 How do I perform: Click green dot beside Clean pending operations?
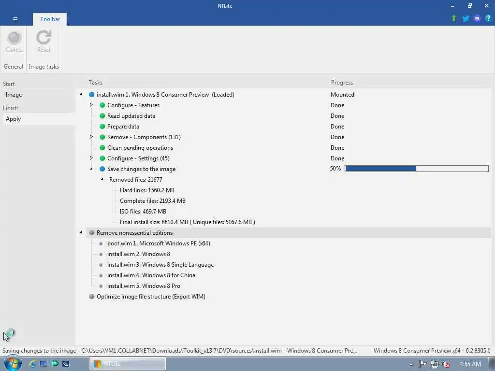(x=102, y=148)
